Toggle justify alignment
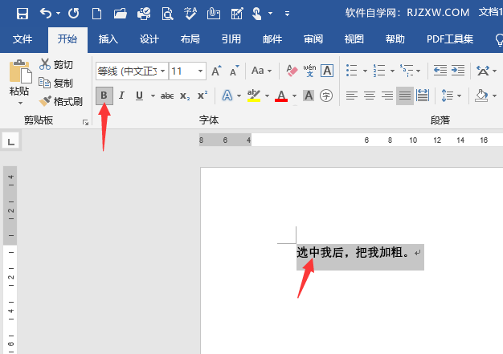Viewport: 503px width, 354px height. [x=405, y=96]
